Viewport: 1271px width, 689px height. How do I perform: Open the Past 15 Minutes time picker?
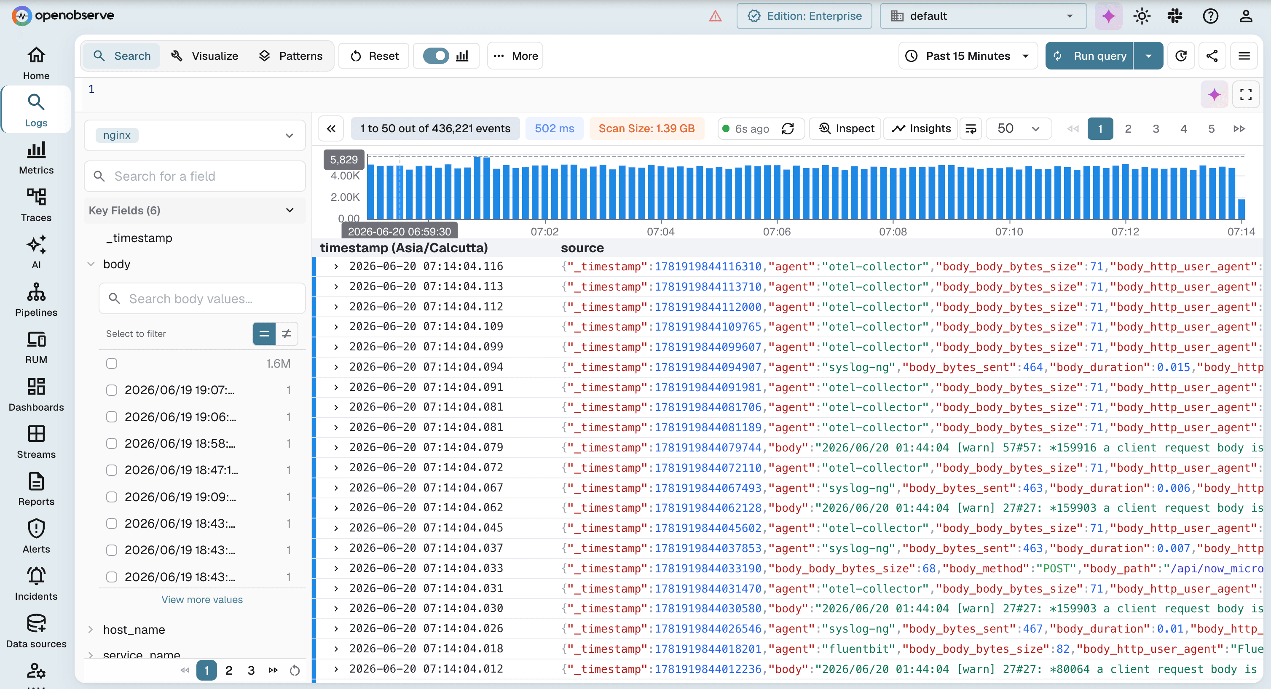pos(968,56)
